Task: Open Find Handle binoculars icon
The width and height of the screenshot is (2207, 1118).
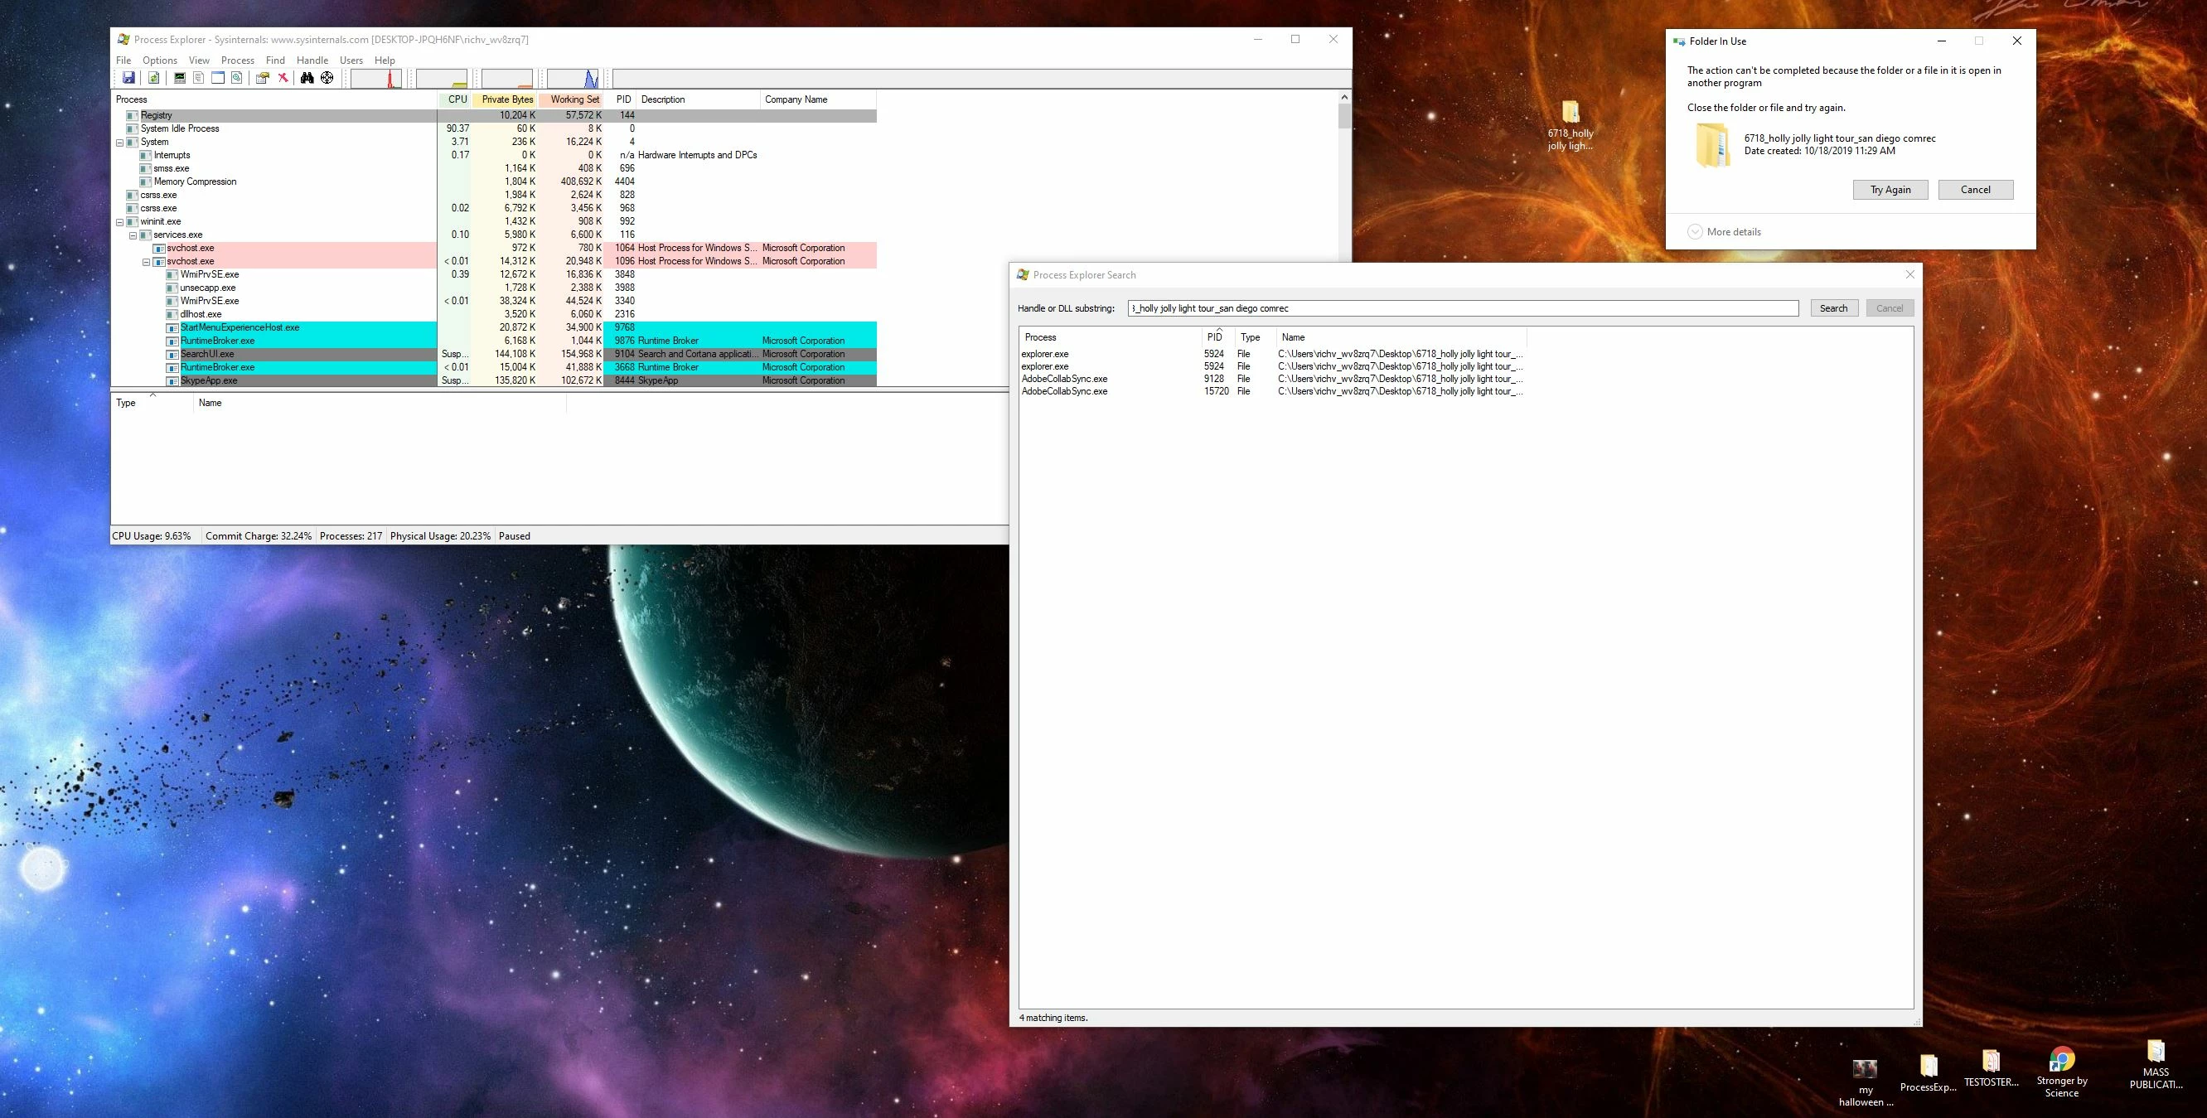Action: pyautogui.click(x=307, y=78)
